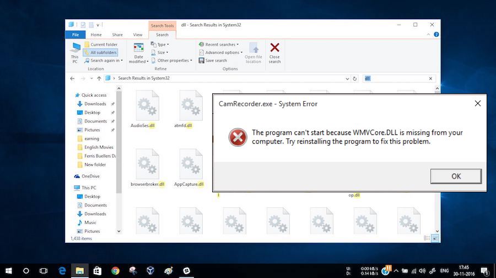Select This PC in navigation pane
This screenshot has height=278, width=496.
pos(85,187)
